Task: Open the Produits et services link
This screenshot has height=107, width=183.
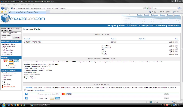Action: [9, 73]
